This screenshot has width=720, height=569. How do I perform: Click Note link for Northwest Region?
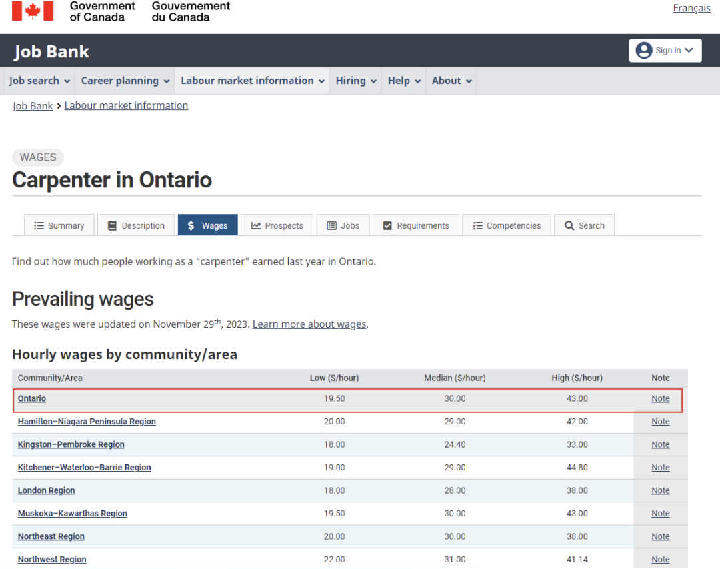click(x=660, y=560)
